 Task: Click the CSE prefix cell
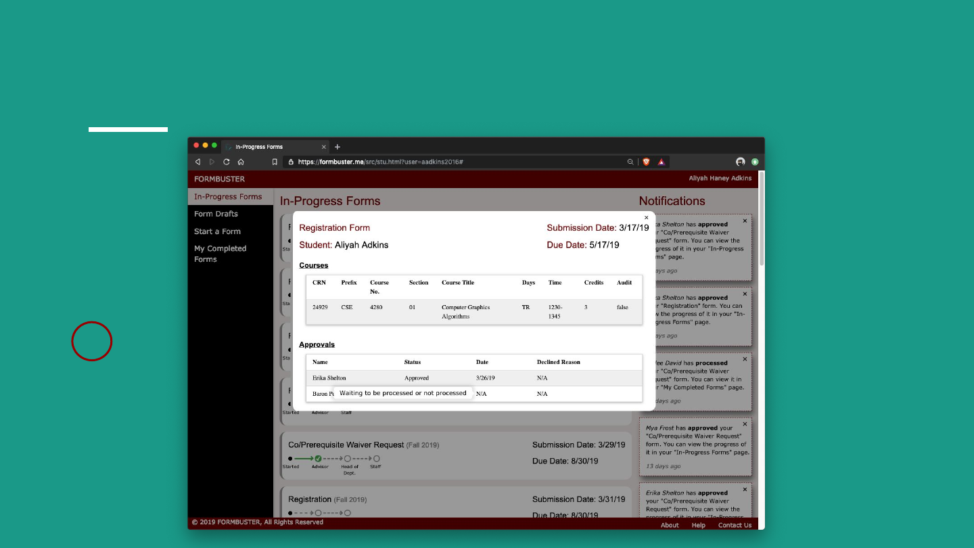point(347,307)
